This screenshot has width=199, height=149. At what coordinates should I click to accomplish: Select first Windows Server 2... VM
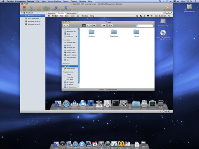point(33,21)
